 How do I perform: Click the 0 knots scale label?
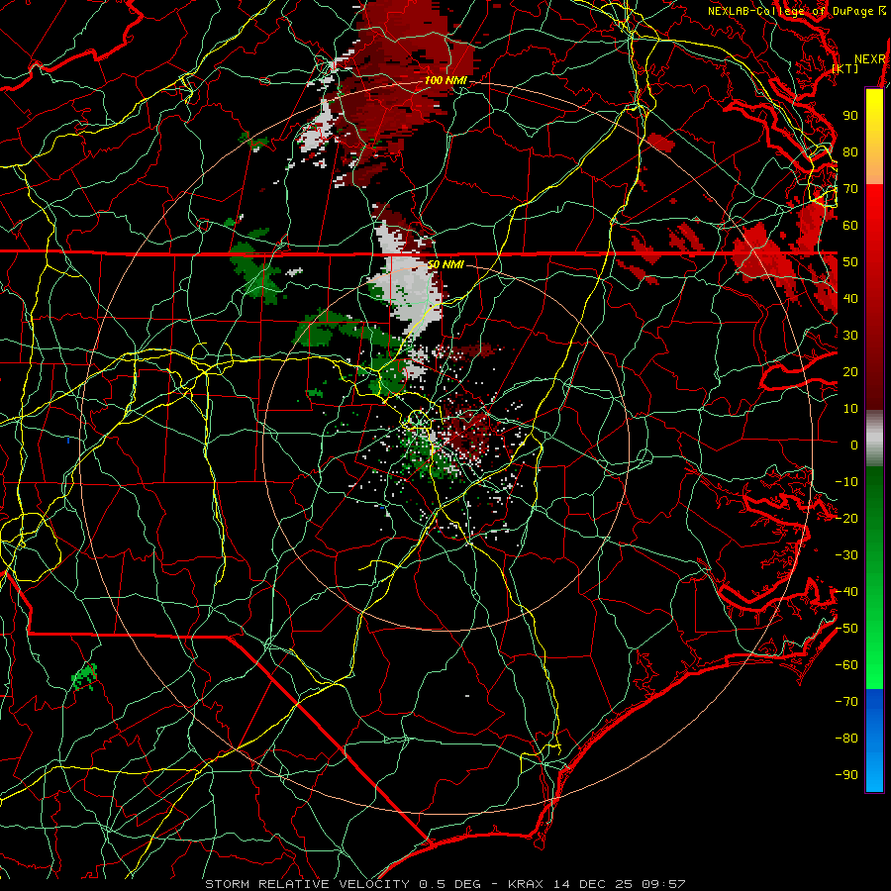tap(854, 445)
